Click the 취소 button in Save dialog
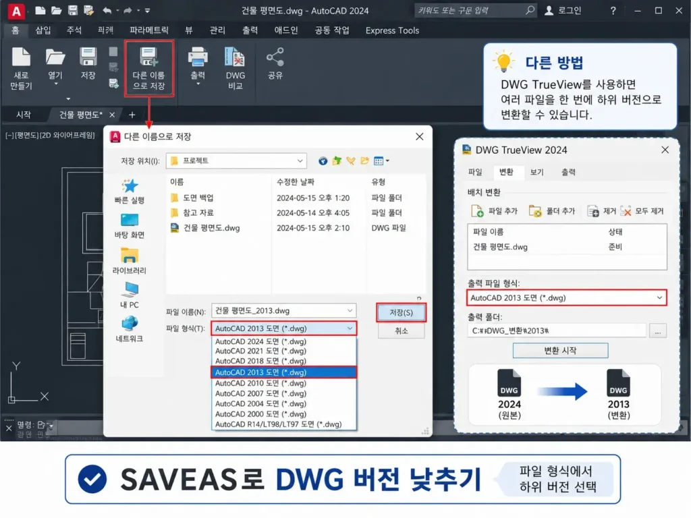This screenshot has height=518, width=691. (401, 330)
